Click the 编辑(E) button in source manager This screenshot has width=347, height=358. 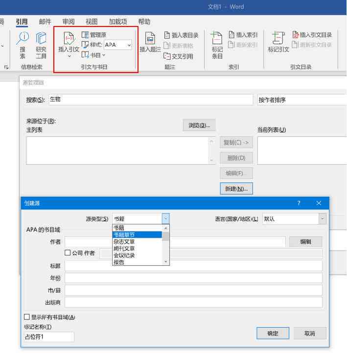[x=236, y=173]
